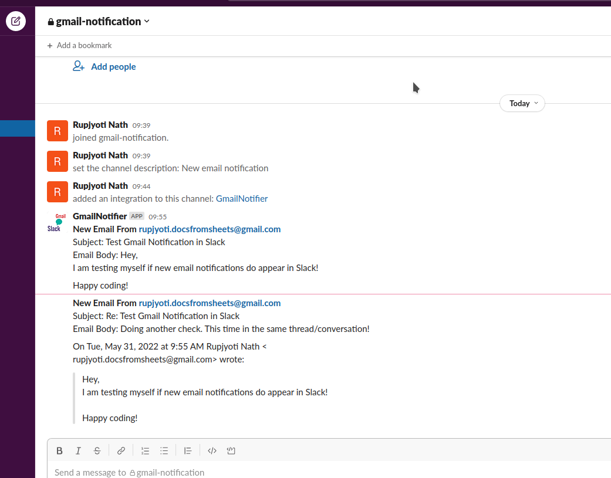Toggle italic formatting
The height and width of the screenshot is (478, 611).
click(x=78, y=451)
